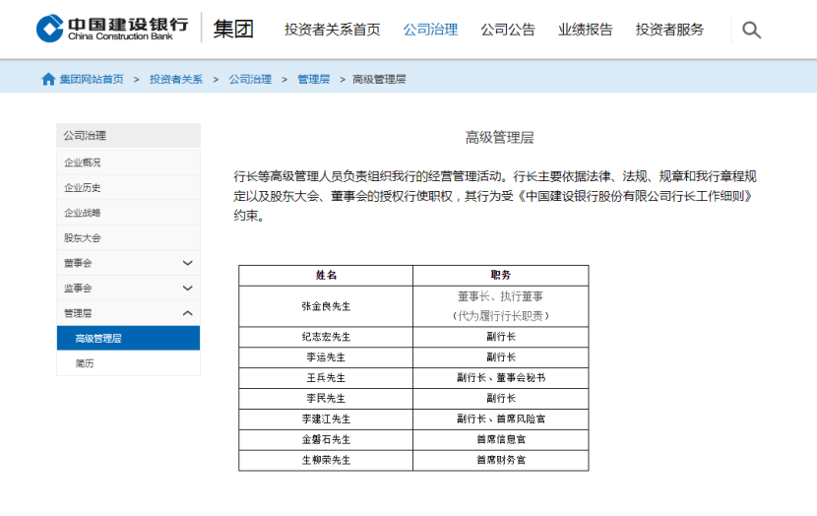
Task: Select 高级管理层 highlighted sidebar item
Action: (x=98, y=339)
